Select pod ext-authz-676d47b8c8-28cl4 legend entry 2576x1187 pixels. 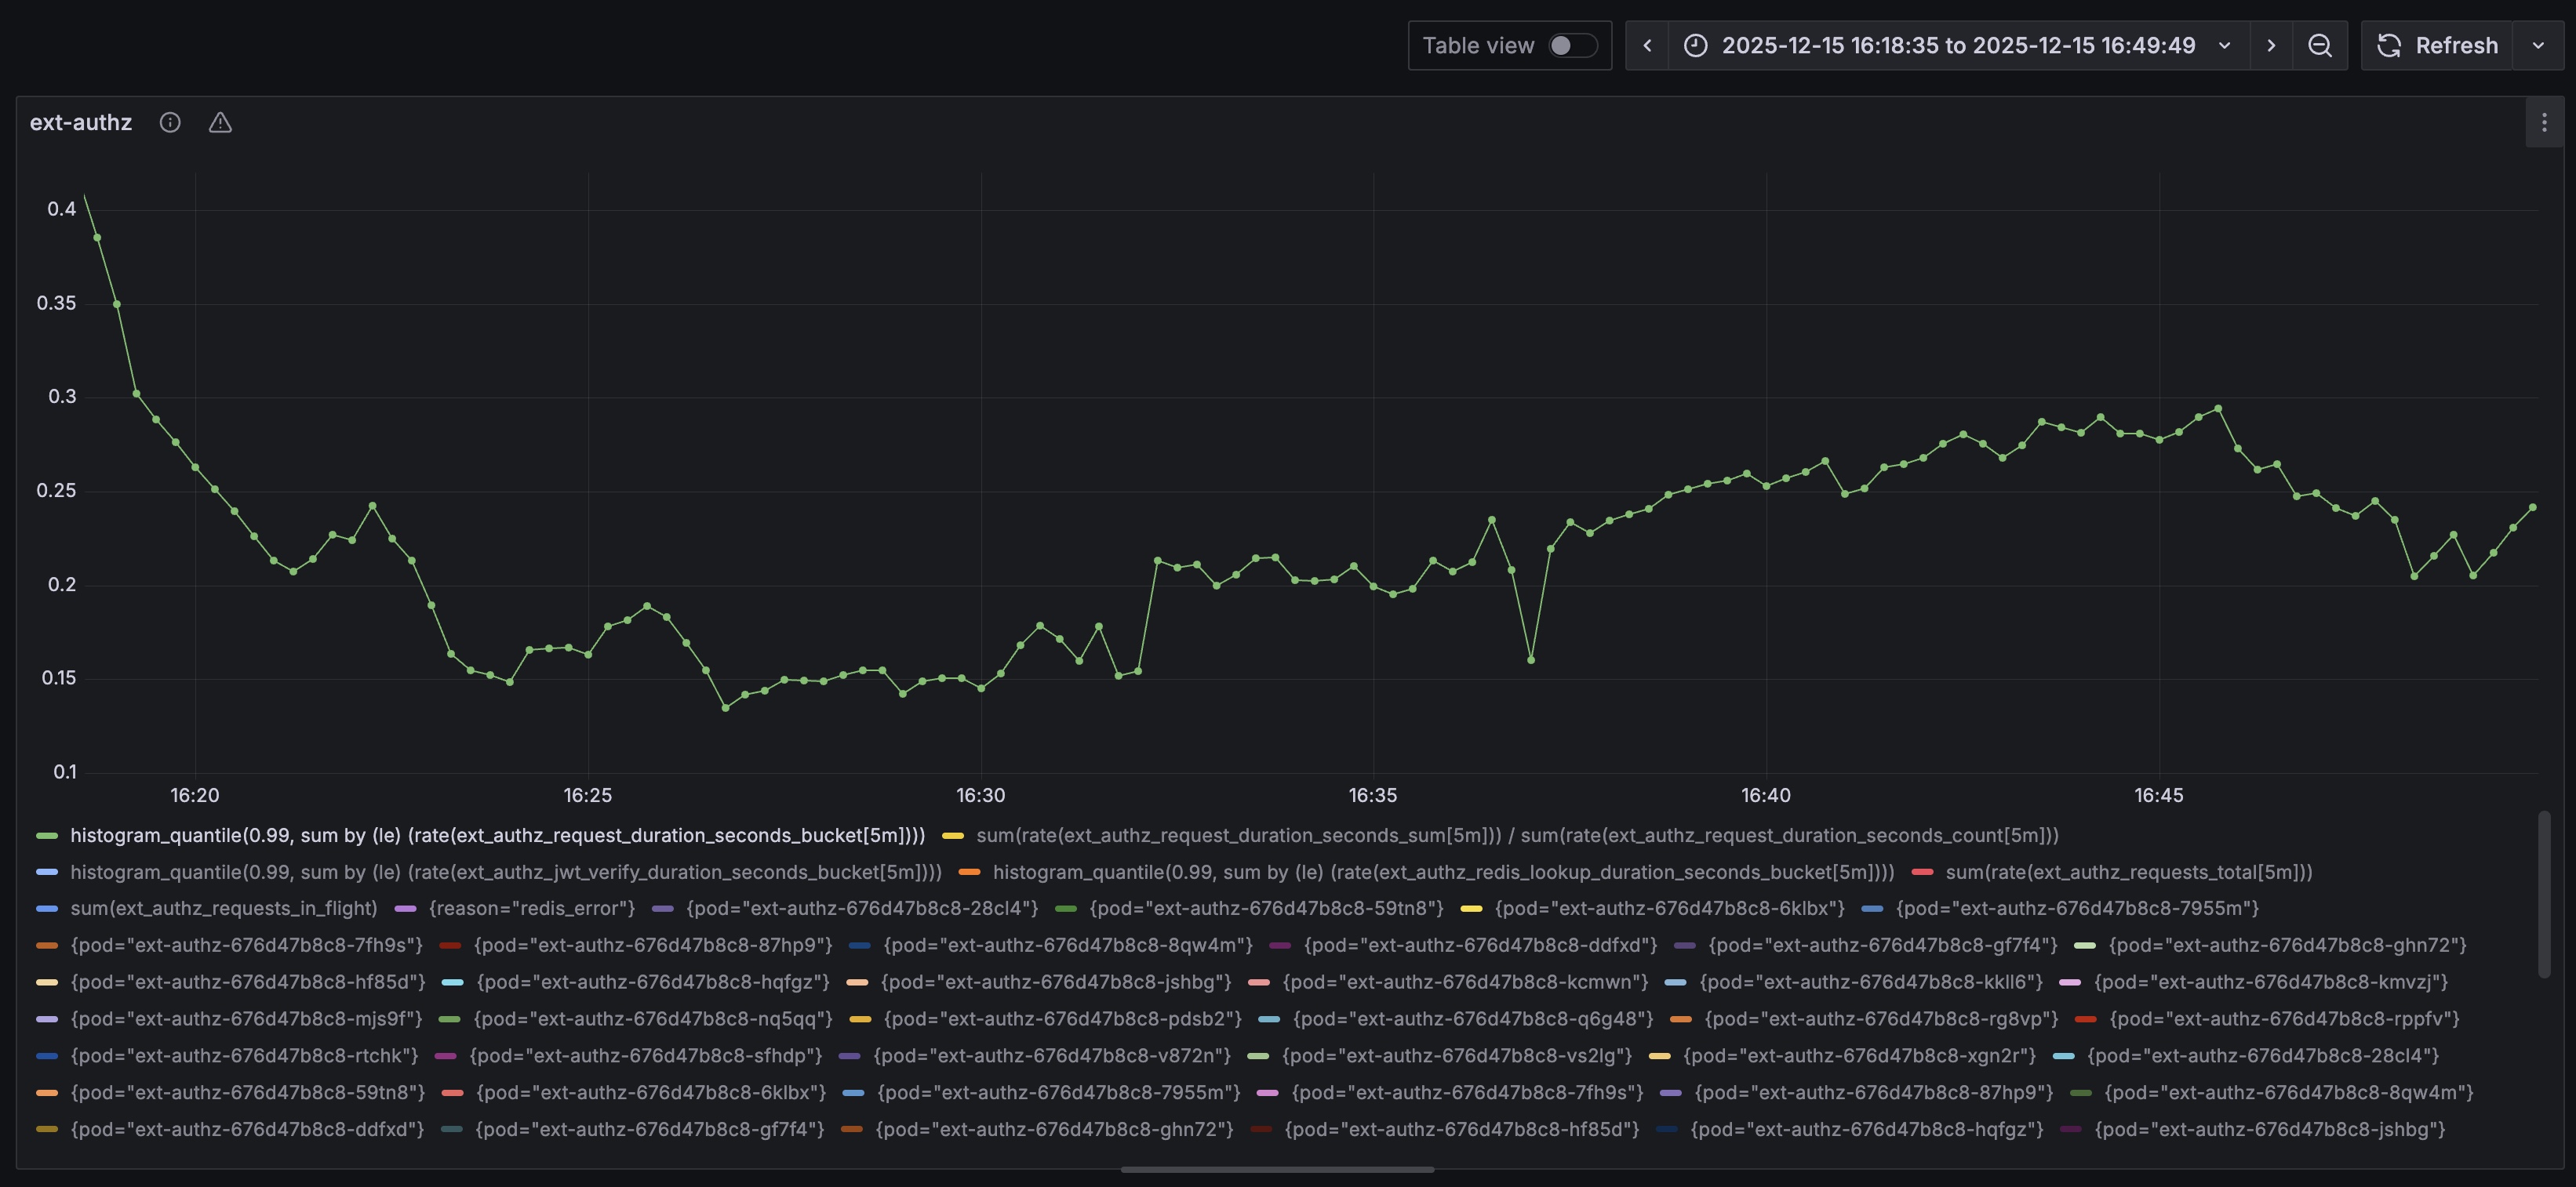pos(861,908)
